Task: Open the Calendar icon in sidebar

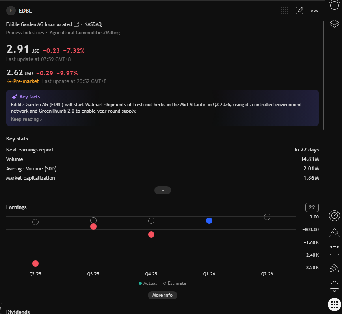Action: tap(334, 250)
